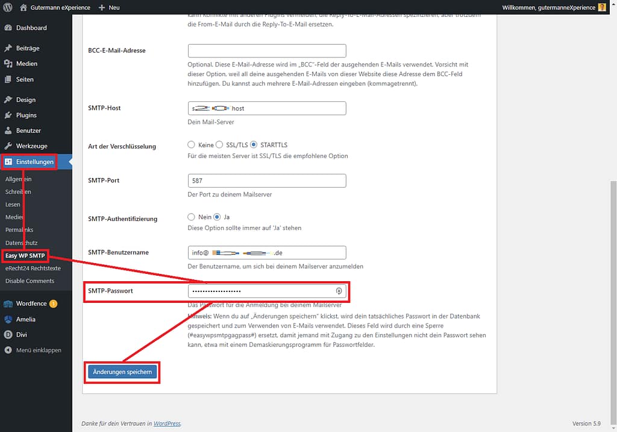617x432 pixels.
Task: Go to Permalinks settings submenu
Action: point(19,230)
